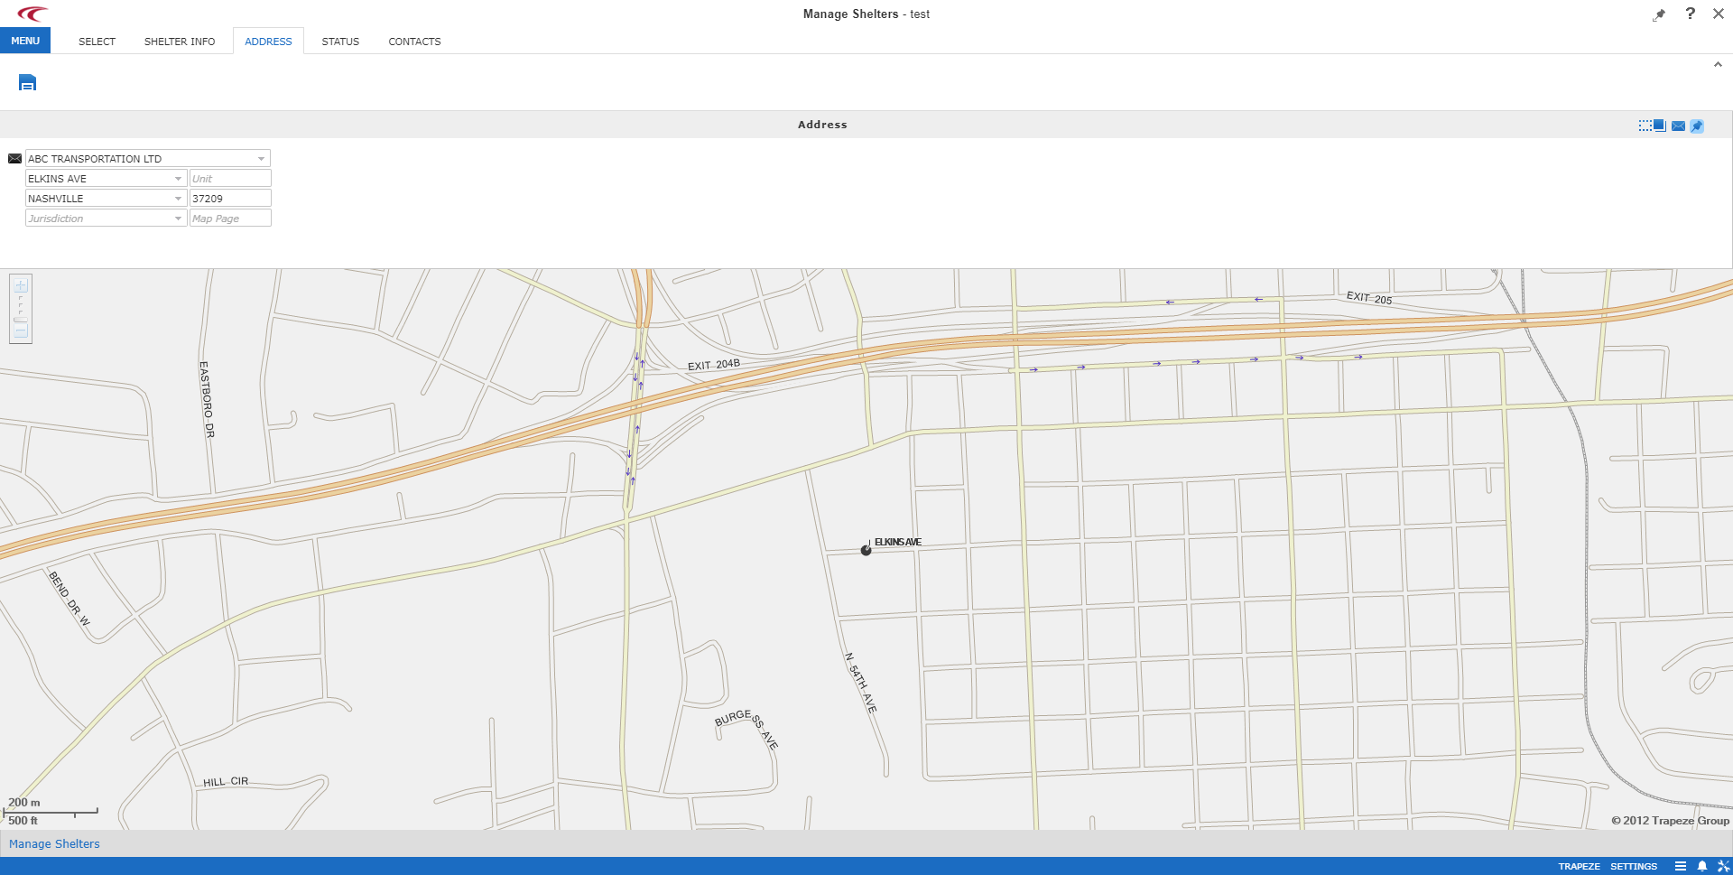1733x875 pixels.
Task: Expand the Jurisdiction dropdown
Action: [x=178, y=218]
